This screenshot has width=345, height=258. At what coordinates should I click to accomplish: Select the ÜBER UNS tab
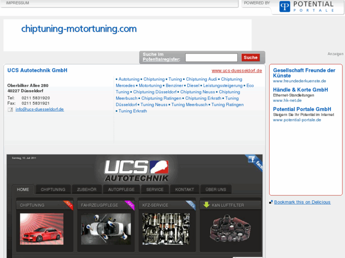(216, 189)
